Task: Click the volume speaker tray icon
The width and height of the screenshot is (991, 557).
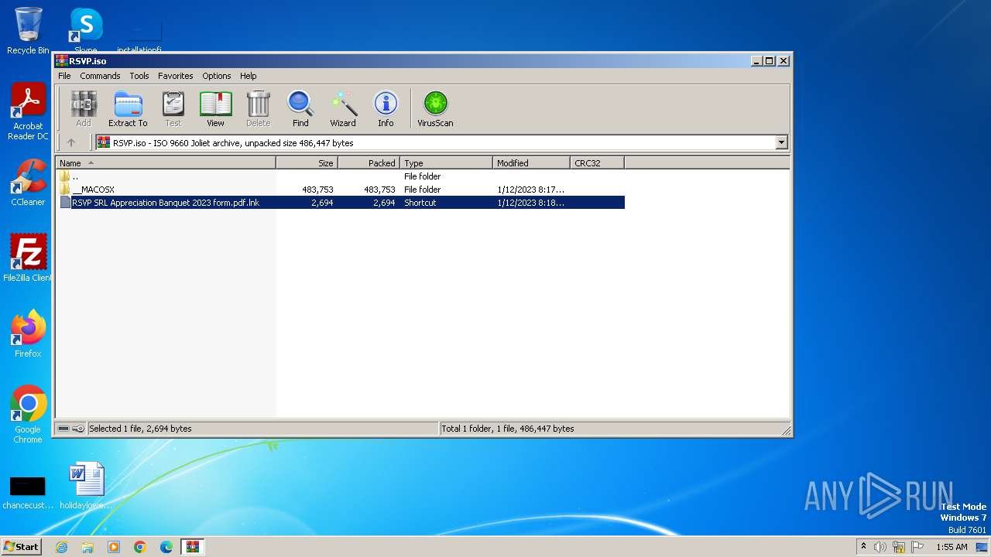Action: point(880,547)
